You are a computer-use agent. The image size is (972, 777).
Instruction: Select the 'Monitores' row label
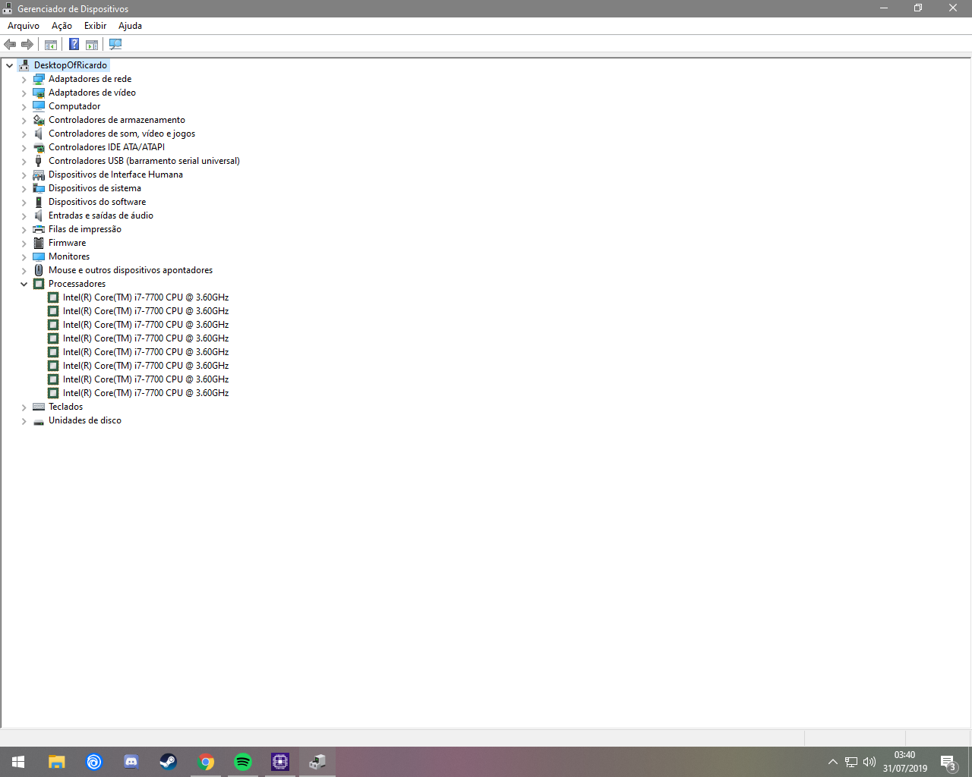[69, 256]
